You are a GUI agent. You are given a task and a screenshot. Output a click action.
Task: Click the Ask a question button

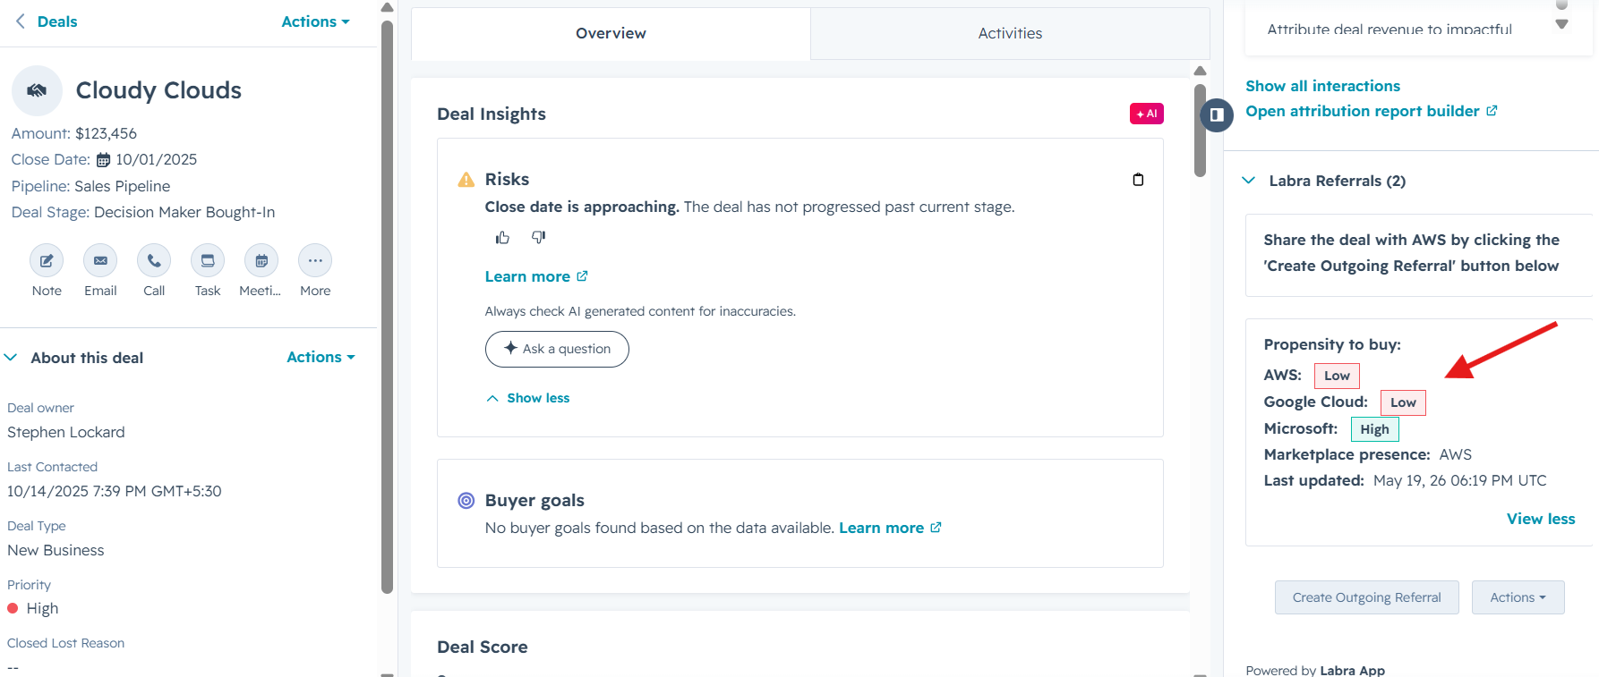(557, 349)
